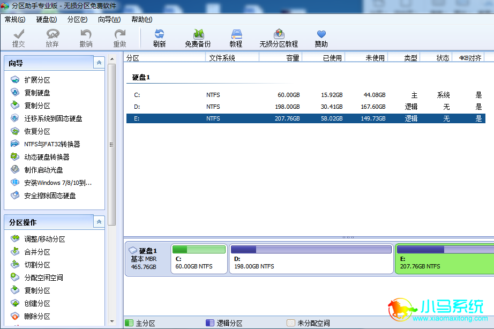The width and height of the screenshot is (494, 329).
Task: Choose 创建分区 operation
Action: (31, 303)
